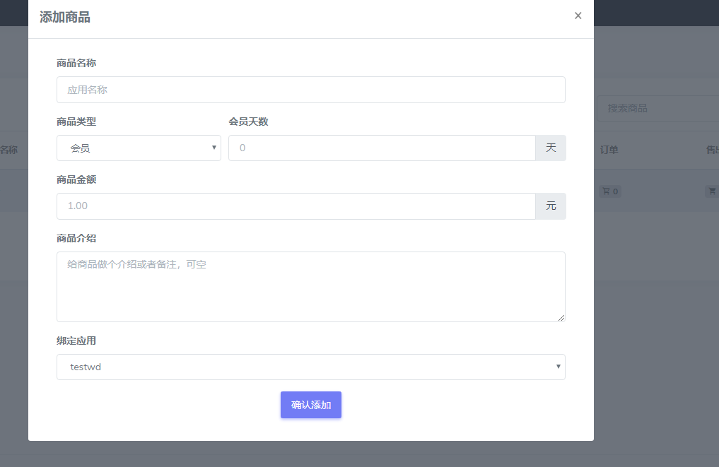Viewport: 719px width, 467px height.
Task: Click the 会员天数 field label
Action: pyautogui.click(x=249, y=122)
